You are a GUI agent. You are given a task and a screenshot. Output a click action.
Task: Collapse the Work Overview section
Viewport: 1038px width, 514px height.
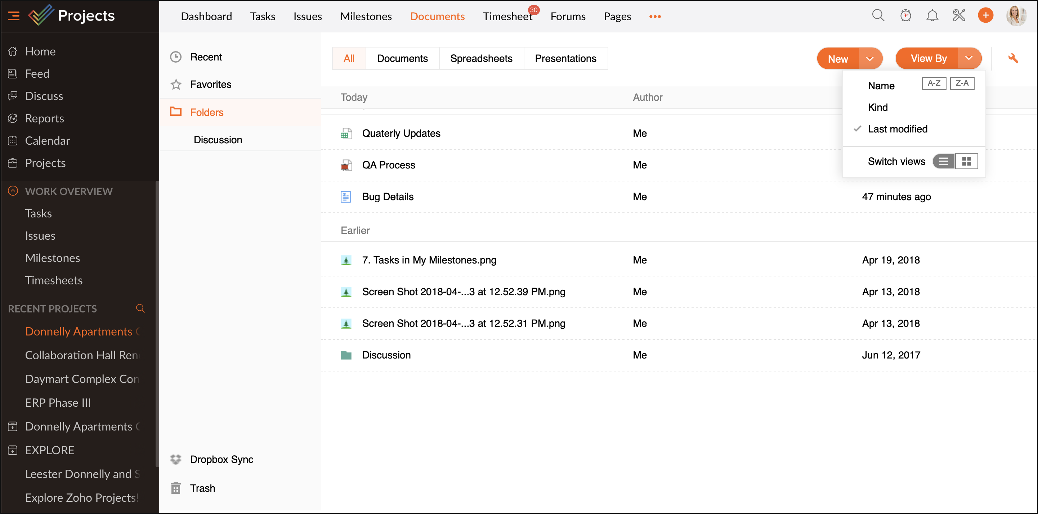[13, 191]
